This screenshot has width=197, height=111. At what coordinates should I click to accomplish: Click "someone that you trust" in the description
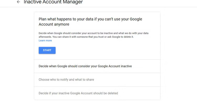[94, 37]
